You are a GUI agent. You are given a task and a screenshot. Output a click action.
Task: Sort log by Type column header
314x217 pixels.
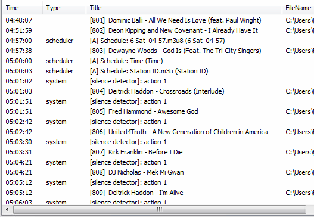tap(64, 8)
